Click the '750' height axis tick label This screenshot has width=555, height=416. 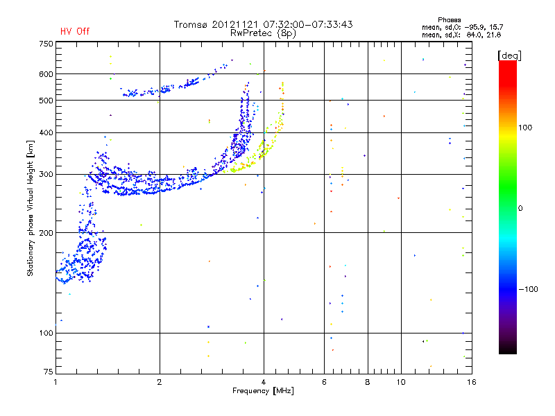(x=46, y=44)
